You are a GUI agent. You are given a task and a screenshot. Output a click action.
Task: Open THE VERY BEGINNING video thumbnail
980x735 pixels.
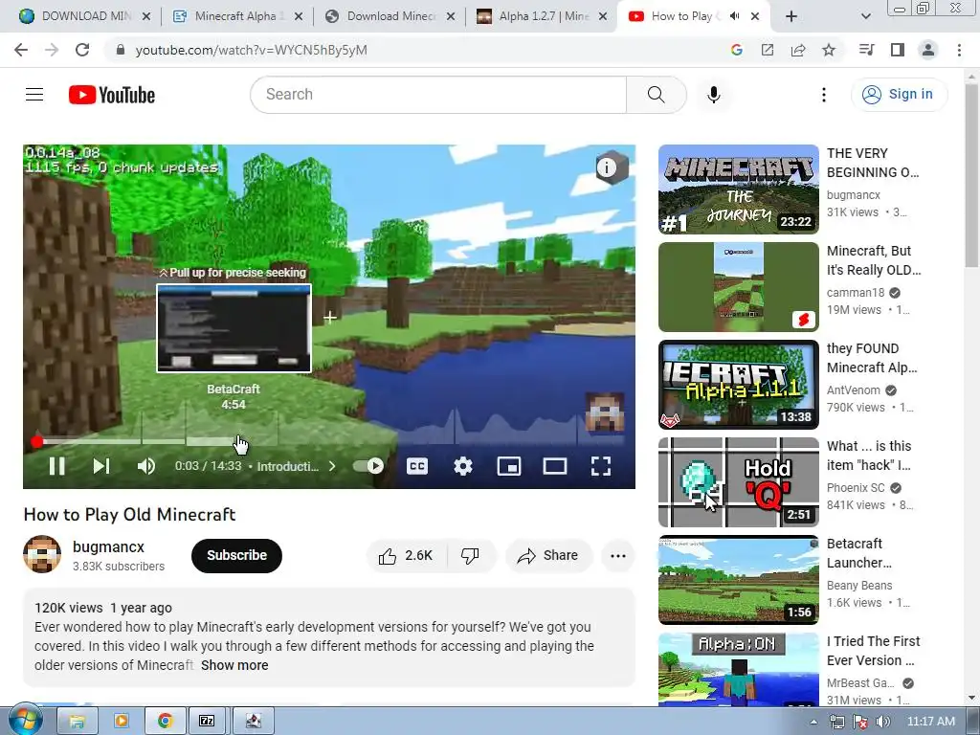pos(739,189)
